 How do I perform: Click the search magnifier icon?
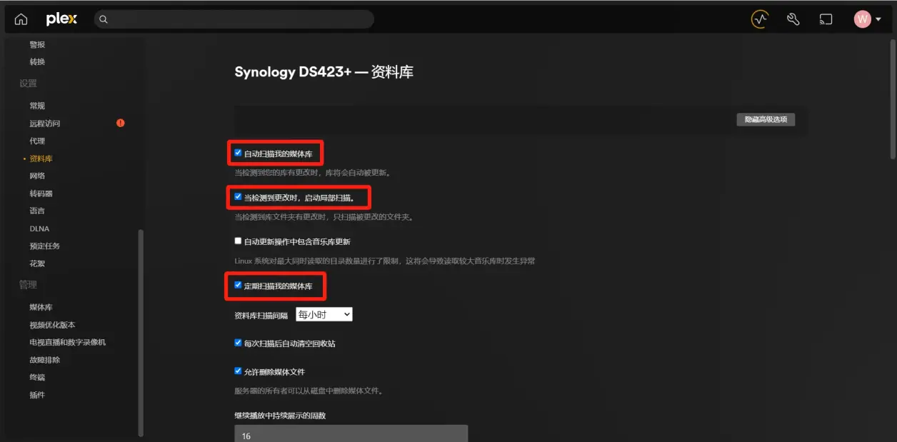(x=104, y=19)
